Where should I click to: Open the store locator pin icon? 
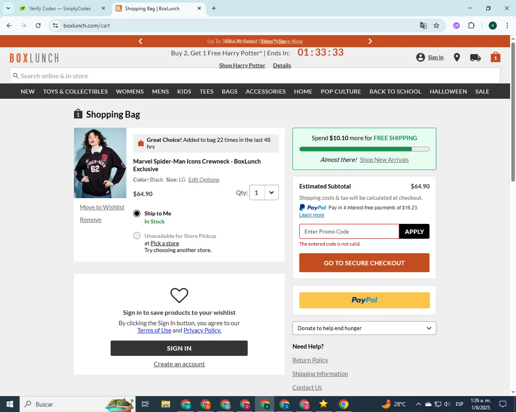(x=457, y=57)
